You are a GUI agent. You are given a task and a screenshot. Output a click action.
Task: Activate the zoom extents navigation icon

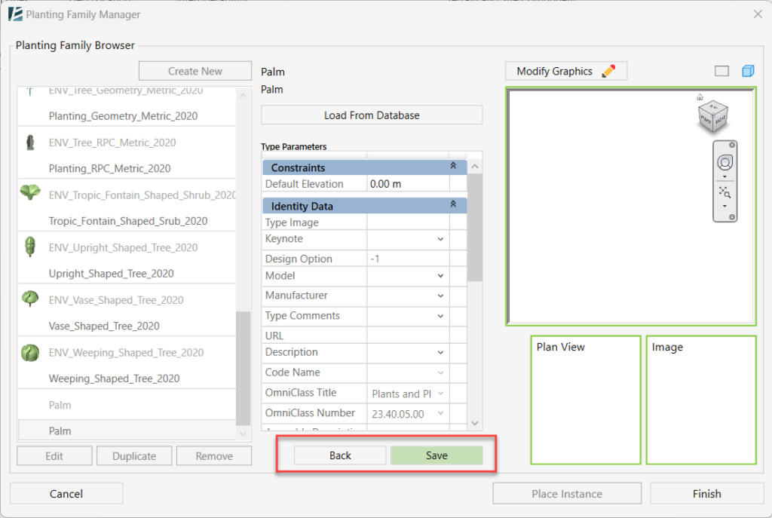coord(725,192)
